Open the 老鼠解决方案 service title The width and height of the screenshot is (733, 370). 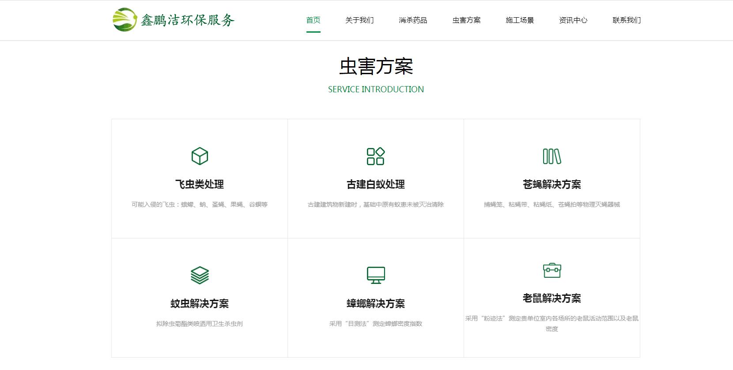tap(552, 298)
